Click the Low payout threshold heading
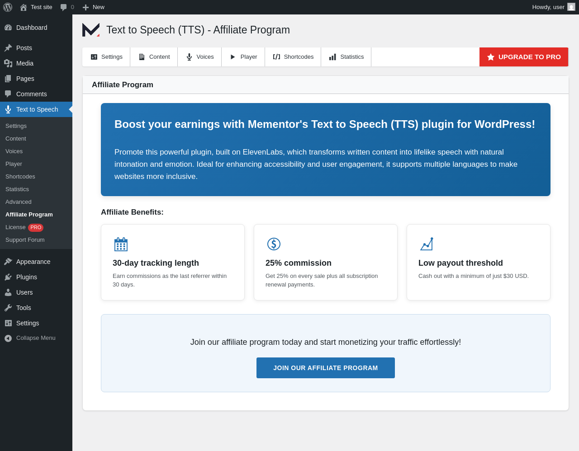 pos(460,263)
